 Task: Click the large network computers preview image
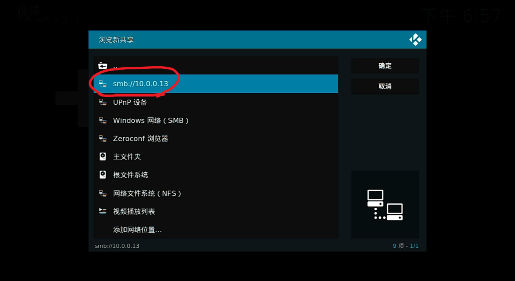tap(385, 205)
